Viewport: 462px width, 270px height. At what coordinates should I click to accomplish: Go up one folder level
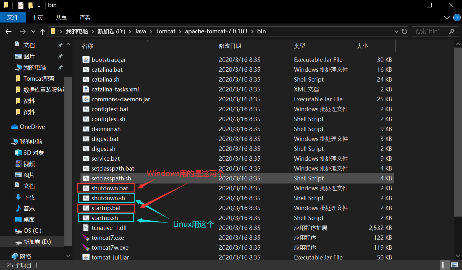tap(43, 32)
